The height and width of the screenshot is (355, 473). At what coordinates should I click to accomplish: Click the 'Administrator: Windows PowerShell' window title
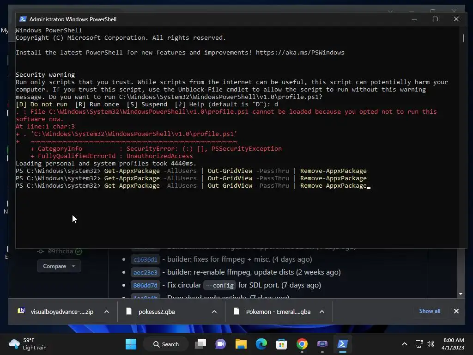[x=73, y=19]
